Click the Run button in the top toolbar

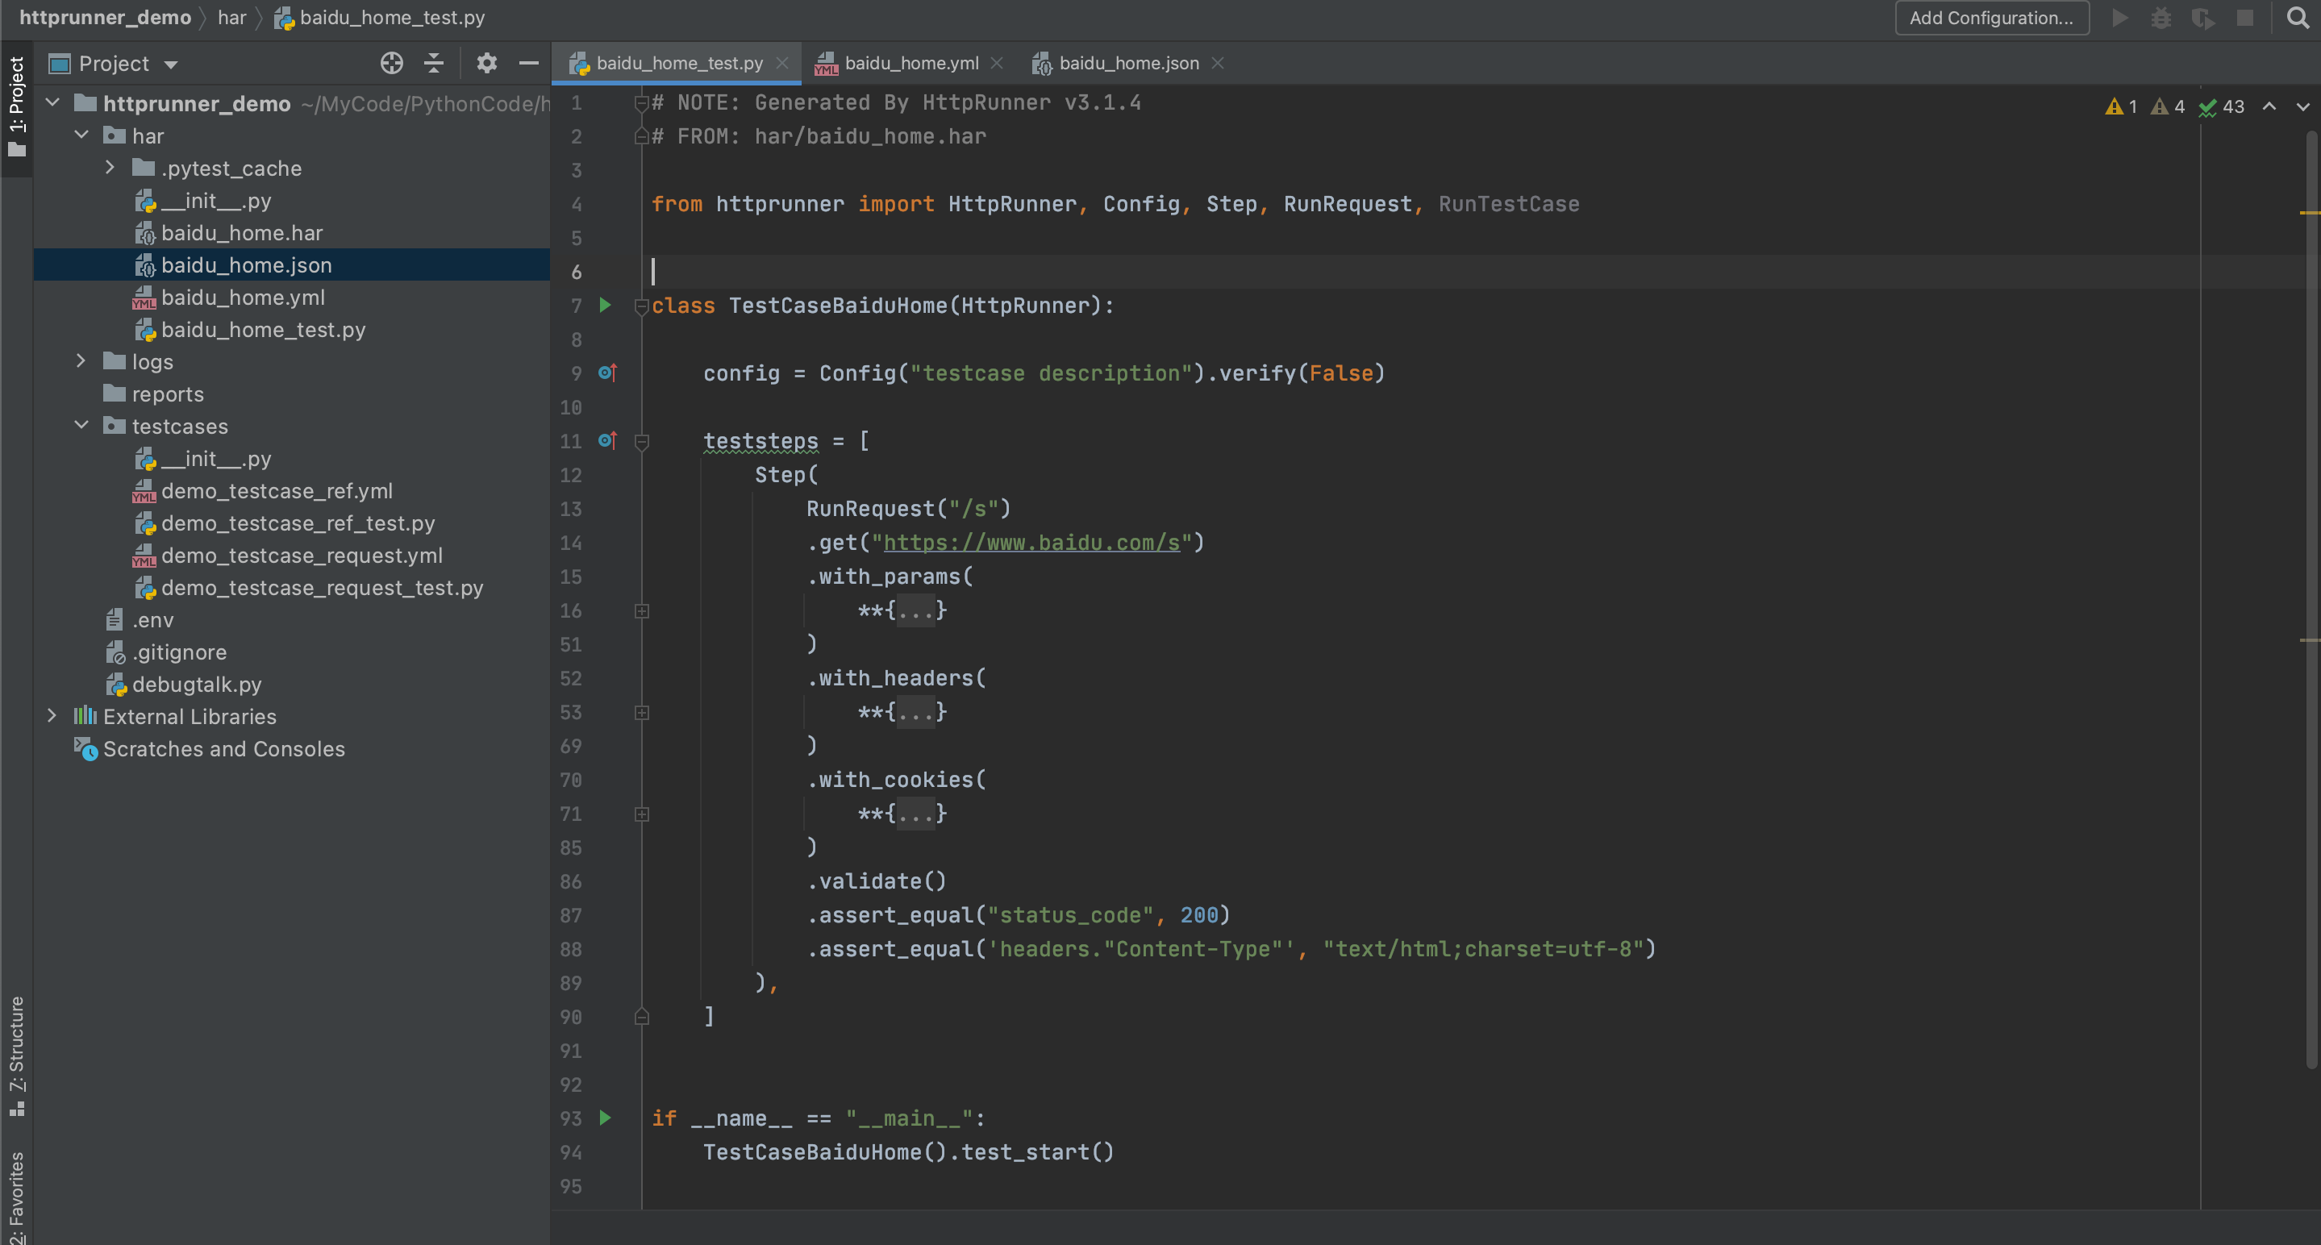pyautogui.click(x=2120, y=18)
